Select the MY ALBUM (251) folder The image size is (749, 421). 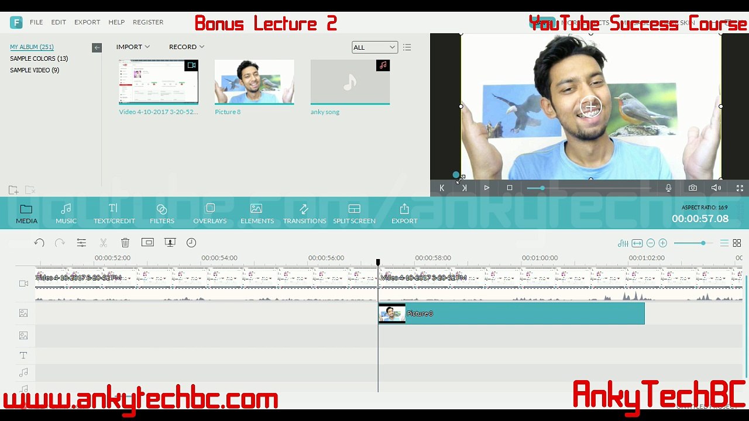click(32, 47)
